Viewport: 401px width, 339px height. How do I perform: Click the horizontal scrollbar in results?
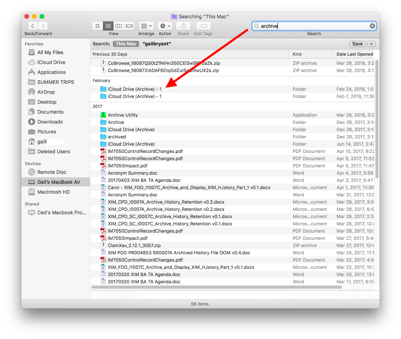[217, 287]
